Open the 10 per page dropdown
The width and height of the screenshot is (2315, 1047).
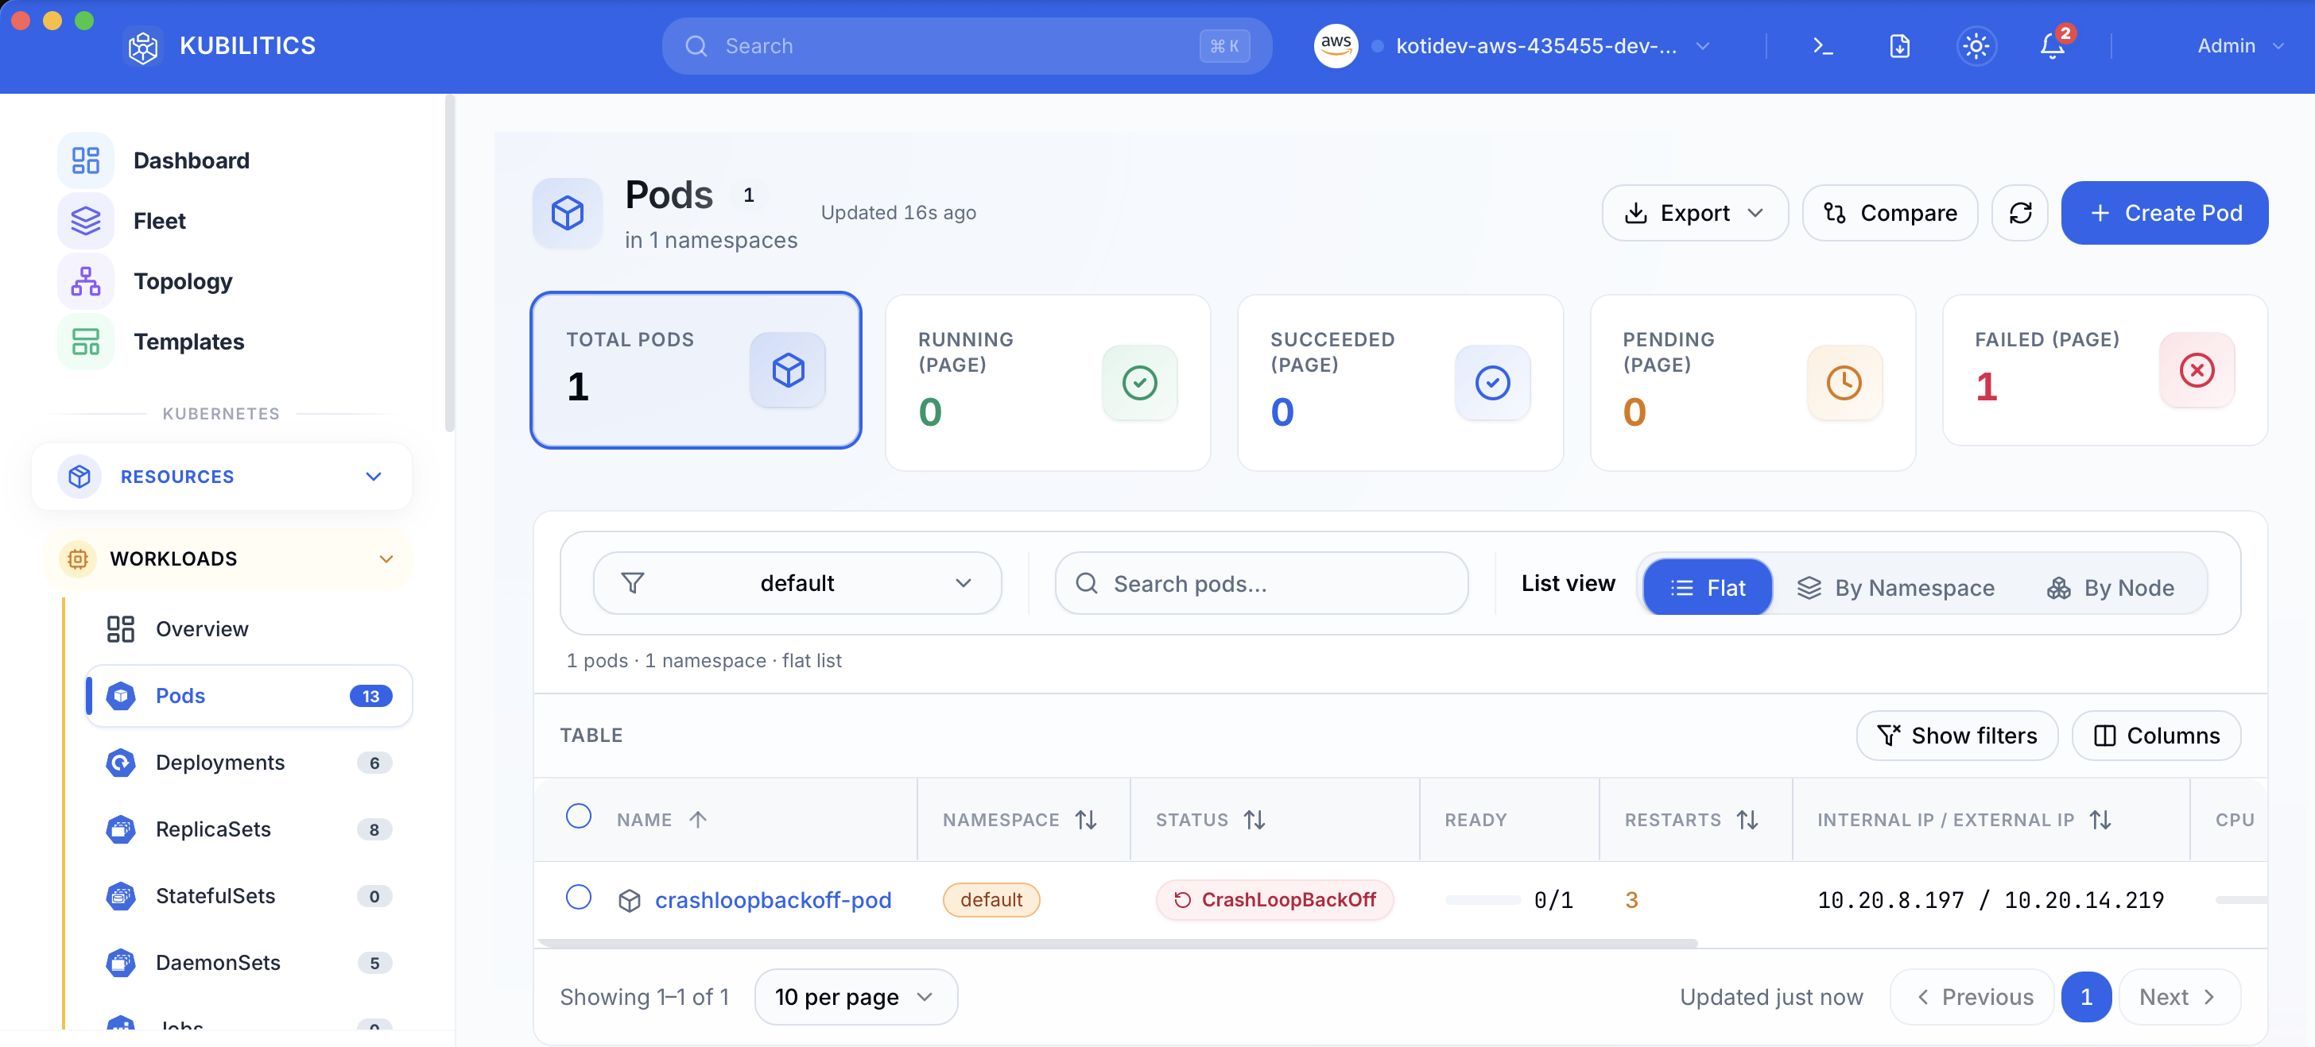tap(855, 997)
